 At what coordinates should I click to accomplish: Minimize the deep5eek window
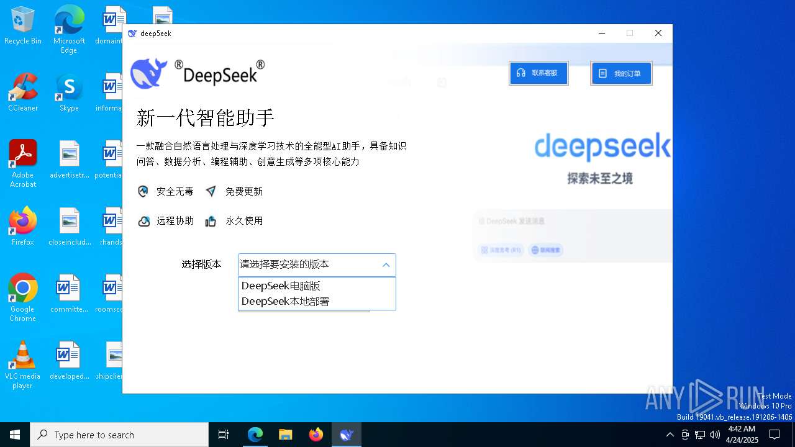(601, 34)
